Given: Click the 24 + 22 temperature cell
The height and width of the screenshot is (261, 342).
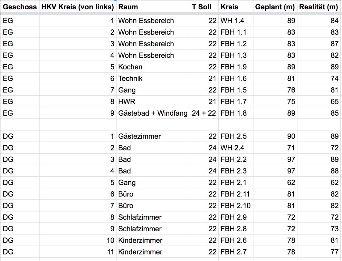Looking at the screenshot, I should [x=204, y=113].
